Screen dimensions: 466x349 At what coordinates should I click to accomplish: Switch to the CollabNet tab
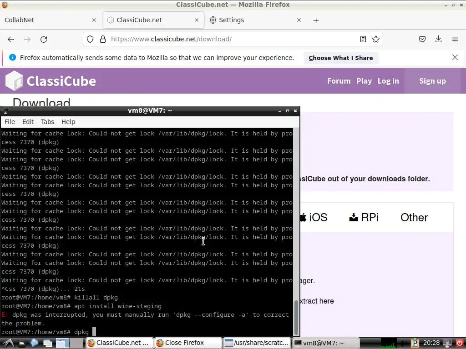coord(51,20)
